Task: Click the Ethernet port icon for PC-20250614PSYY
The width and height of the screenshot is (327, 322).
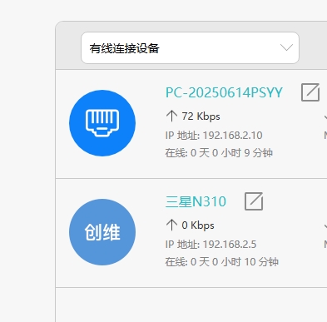Action: coord(102,123)
